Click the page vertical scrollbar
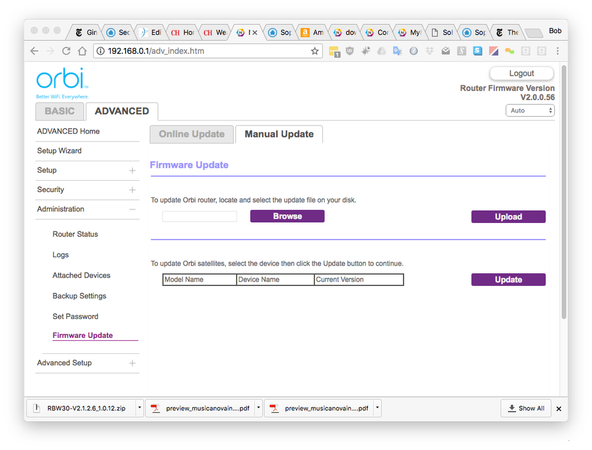Image resolution: width=592 pixels, height=450 pixels. [x=564, y=192]
